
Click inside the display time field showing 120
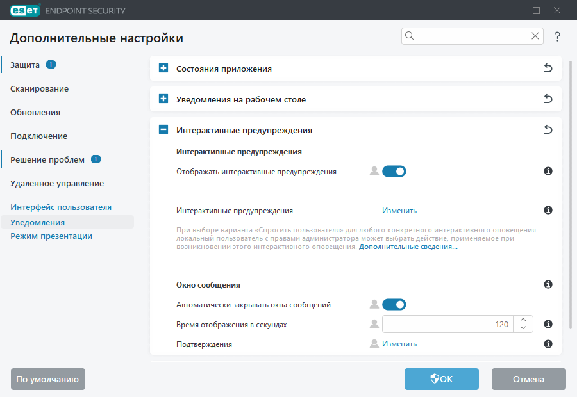(x=449, y=324)
